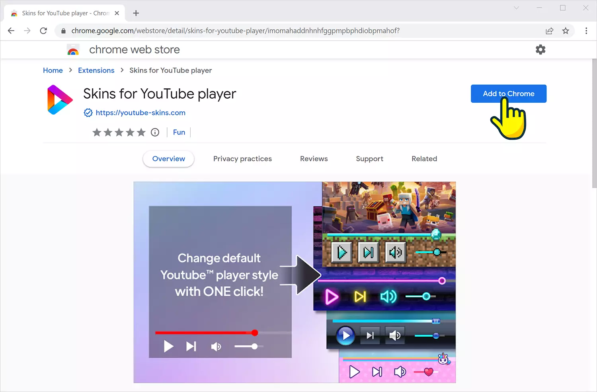
Task: Bookmark this page with the star icon
Action: tap(566, 31)
